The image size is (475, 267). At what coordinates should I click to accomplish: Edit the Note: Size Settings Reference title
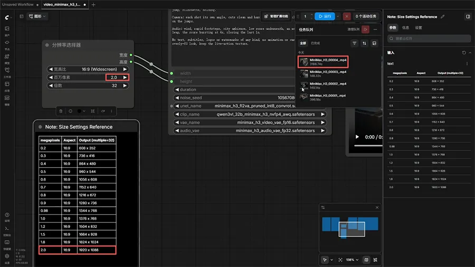pos(443,17)
